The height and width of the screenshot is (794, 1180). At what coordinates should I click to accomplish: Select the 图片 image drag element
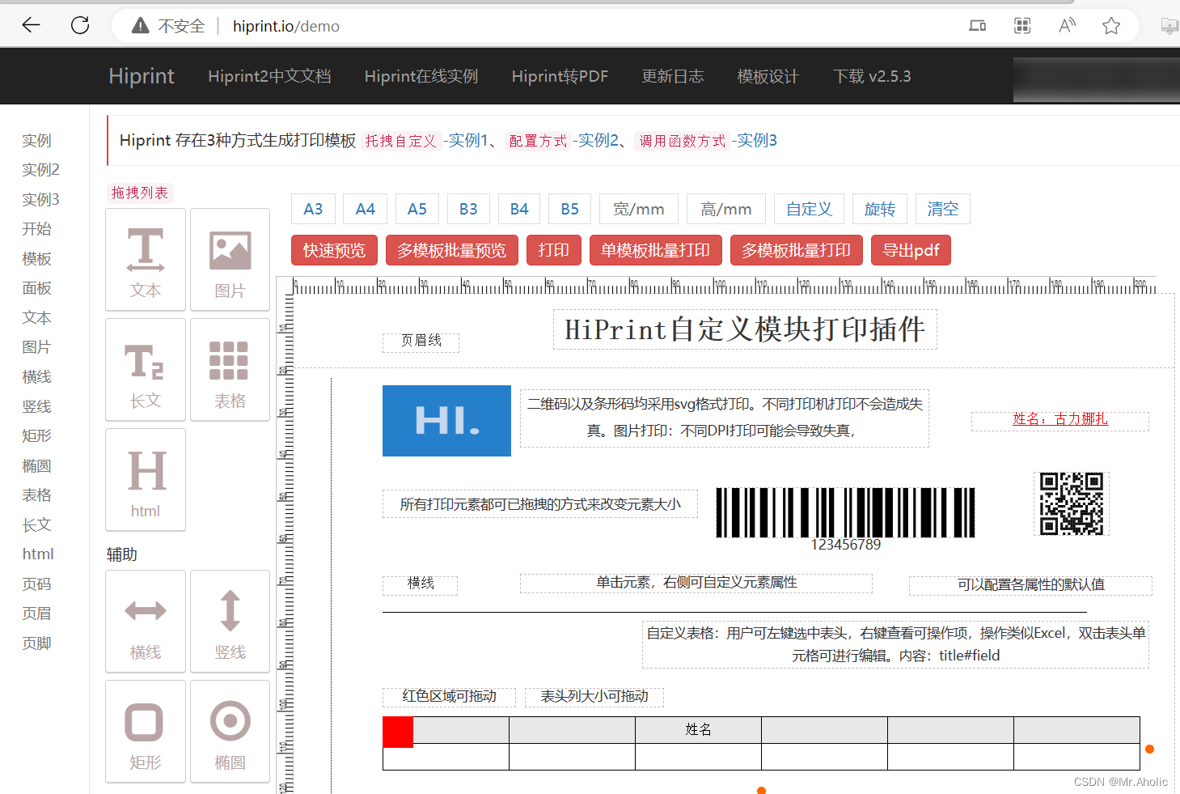230,260
